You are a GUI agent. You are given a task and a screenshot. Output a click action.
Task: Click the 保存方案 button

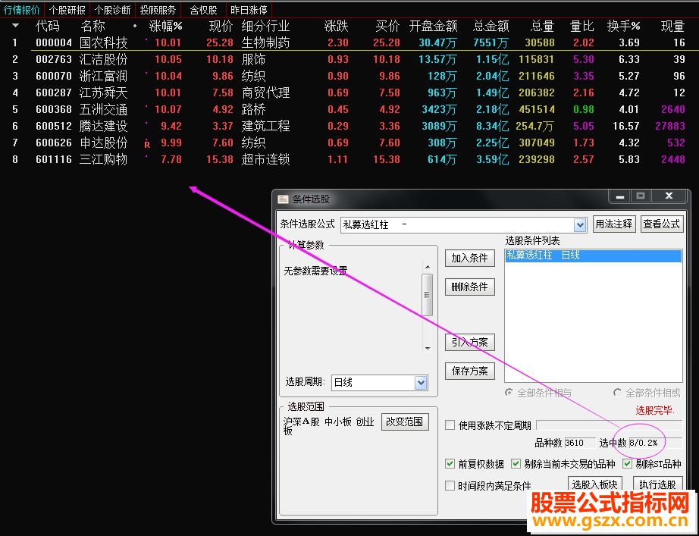click(470, 371)
